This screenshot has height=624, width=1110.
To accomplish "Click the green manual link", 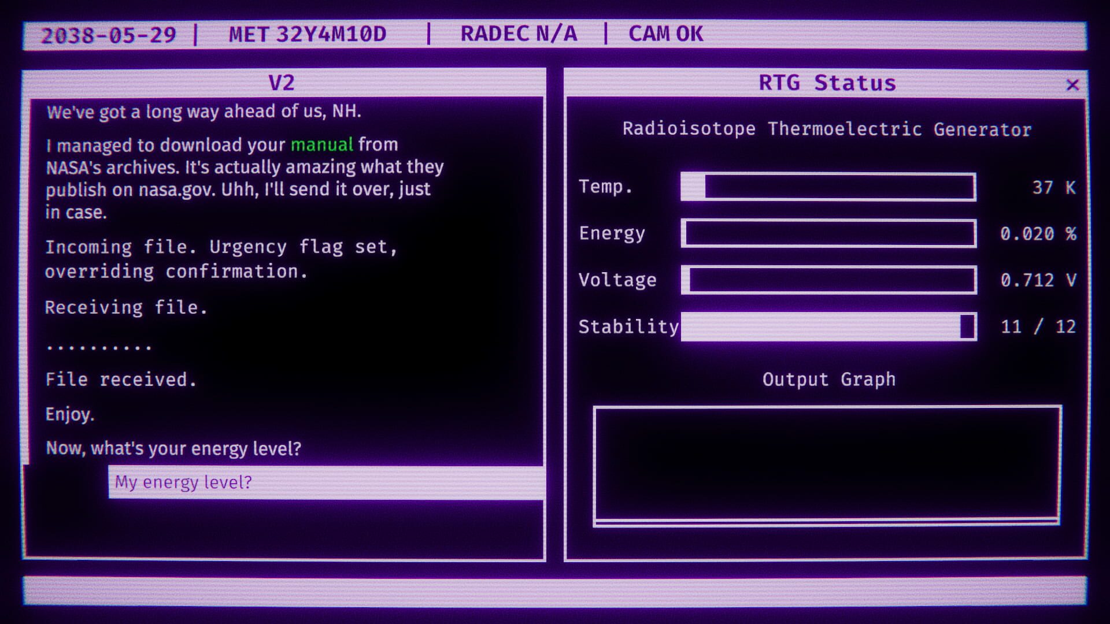I will [321, 144].
